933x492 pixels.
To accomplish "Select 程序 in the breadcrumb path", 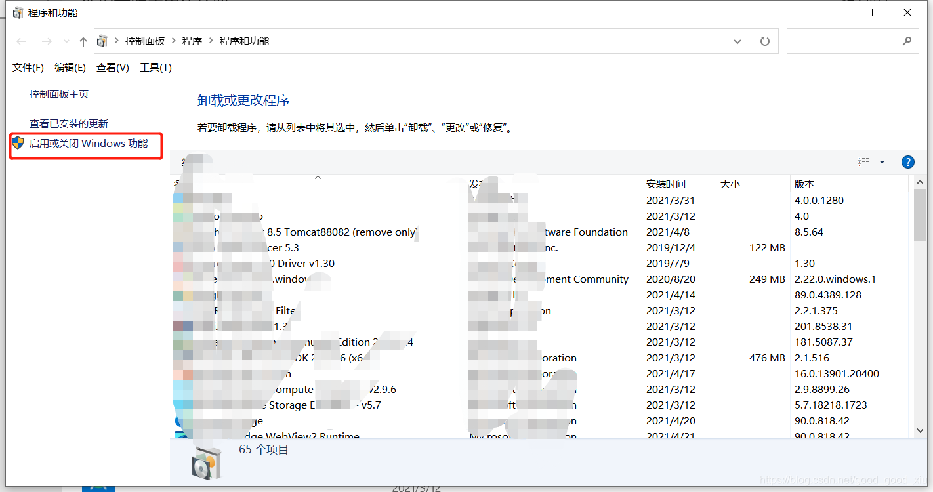I will (x=192, y=41).
